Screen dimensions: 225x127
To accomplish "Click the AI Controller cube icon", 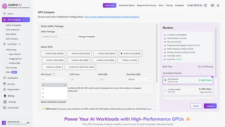I will [4, 108].
